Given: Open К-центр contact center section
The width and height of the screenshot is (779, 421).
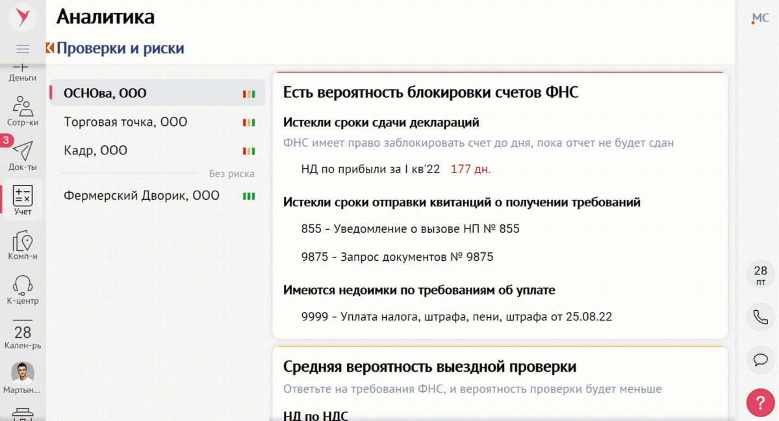Looking at the screenshot, I should pos(23,289).
